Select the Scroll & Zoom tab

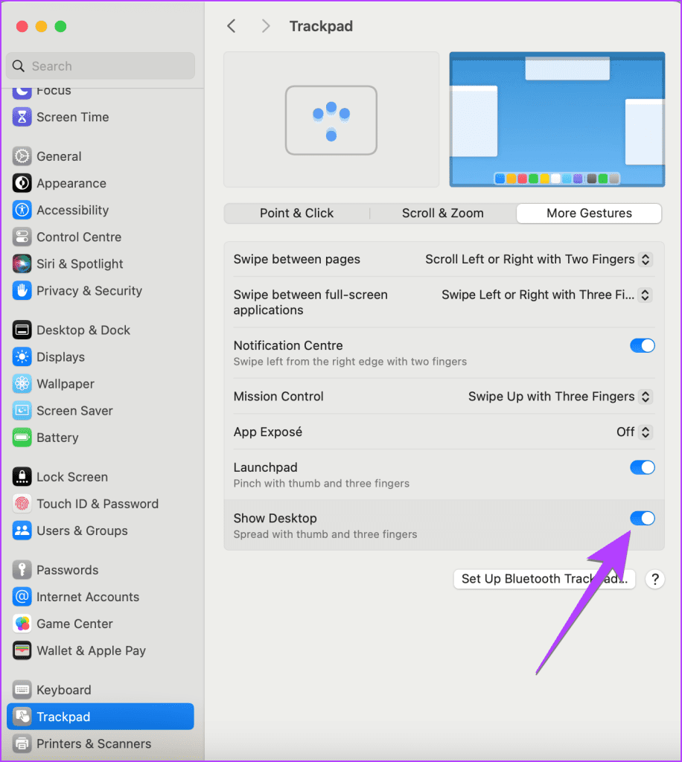(x=443, y=213)
